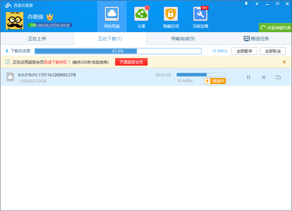Viewport: 292px width, 211px height.
Task: Click the 百度云管家 logo icon
Action: (8, 6)
